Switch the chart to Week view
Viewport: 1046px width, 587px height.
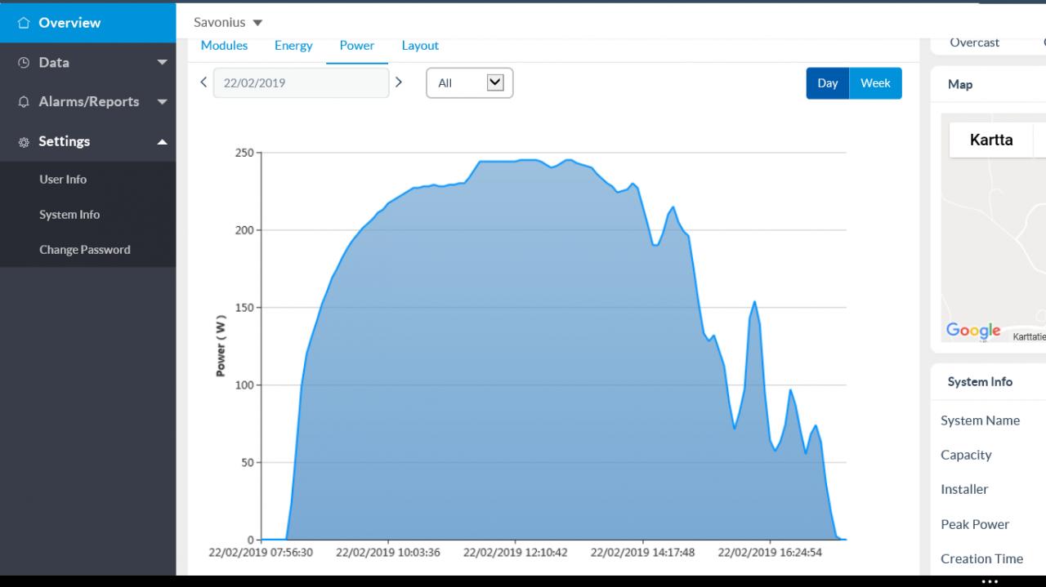click(x=876, y=83)
